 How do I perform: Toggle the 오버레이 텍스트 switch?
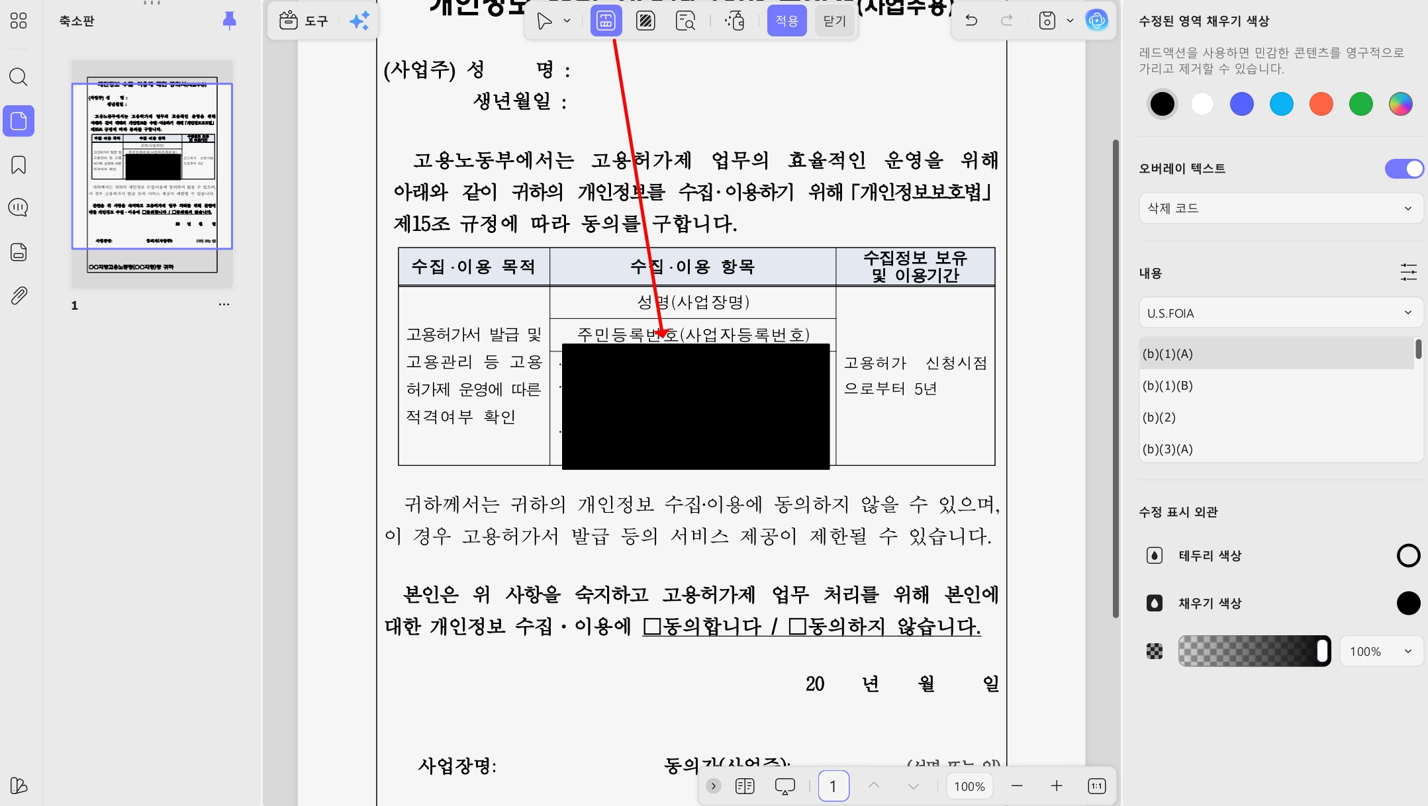pos(1404,169)
